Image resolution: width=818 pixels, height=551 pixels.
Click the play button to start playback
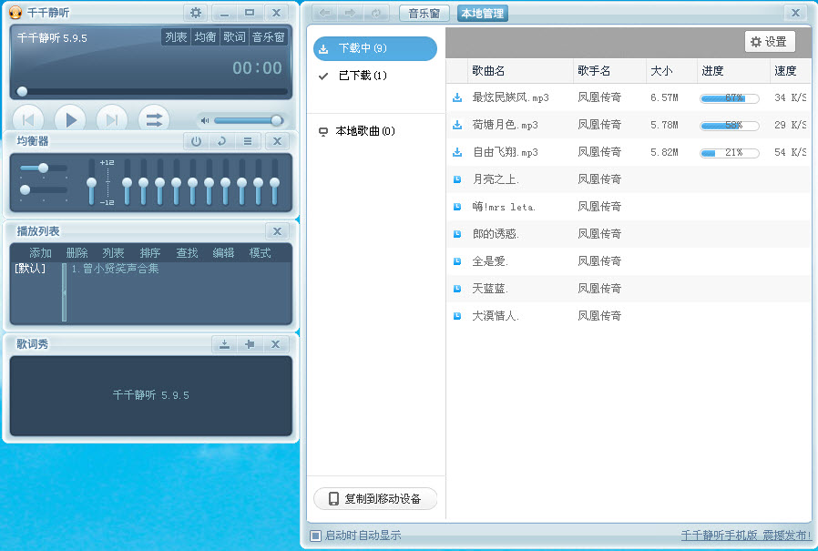(70, 117)
